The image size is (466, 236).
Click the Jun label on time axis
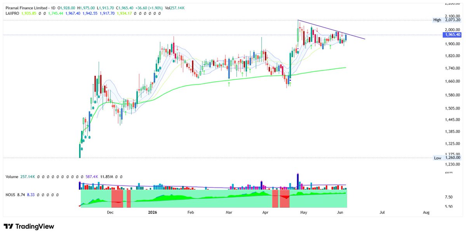click(x=340, y=212)
